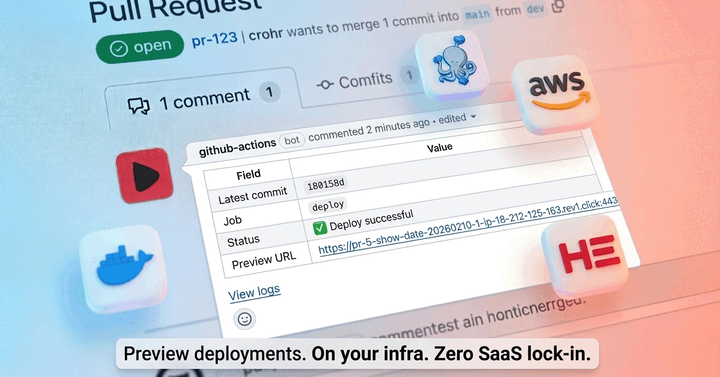The height and width of the screenshot is (377, 720).
Task: Click the Latest commit field cell
Action: tap(253, 195)
